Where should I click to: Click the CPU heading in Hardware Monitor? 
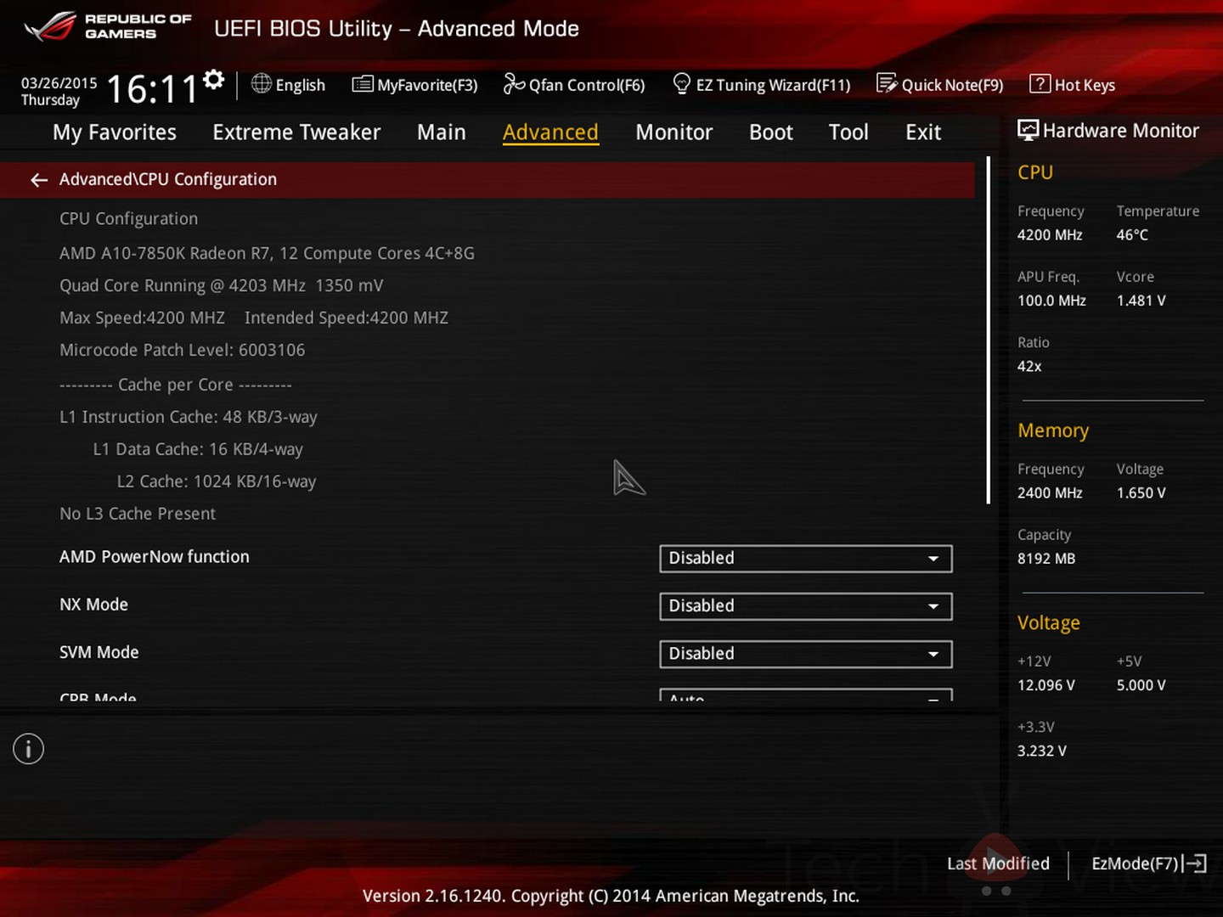coord(1035,172)
